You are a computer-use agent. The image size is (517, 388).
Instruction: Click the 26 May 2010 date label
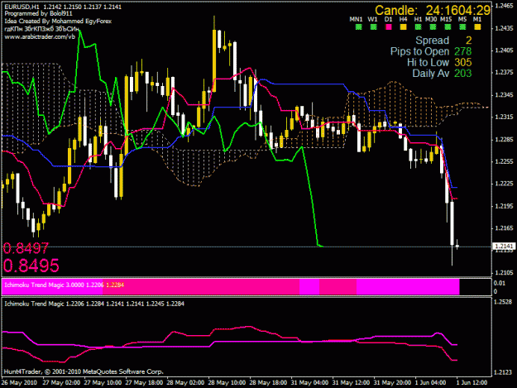(19, 383)
